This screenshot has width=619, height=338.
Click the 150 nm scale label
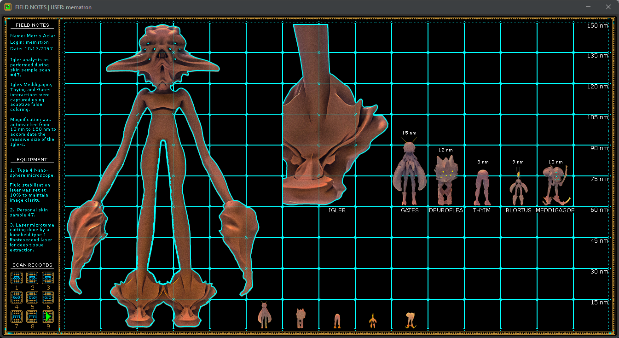pos(597,26)
